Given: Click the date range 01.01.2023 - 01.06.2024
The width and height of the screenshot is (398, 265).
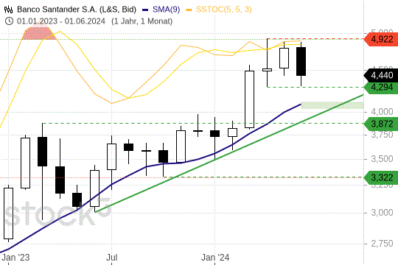Looking at the screenshot, I should (61, 21).
